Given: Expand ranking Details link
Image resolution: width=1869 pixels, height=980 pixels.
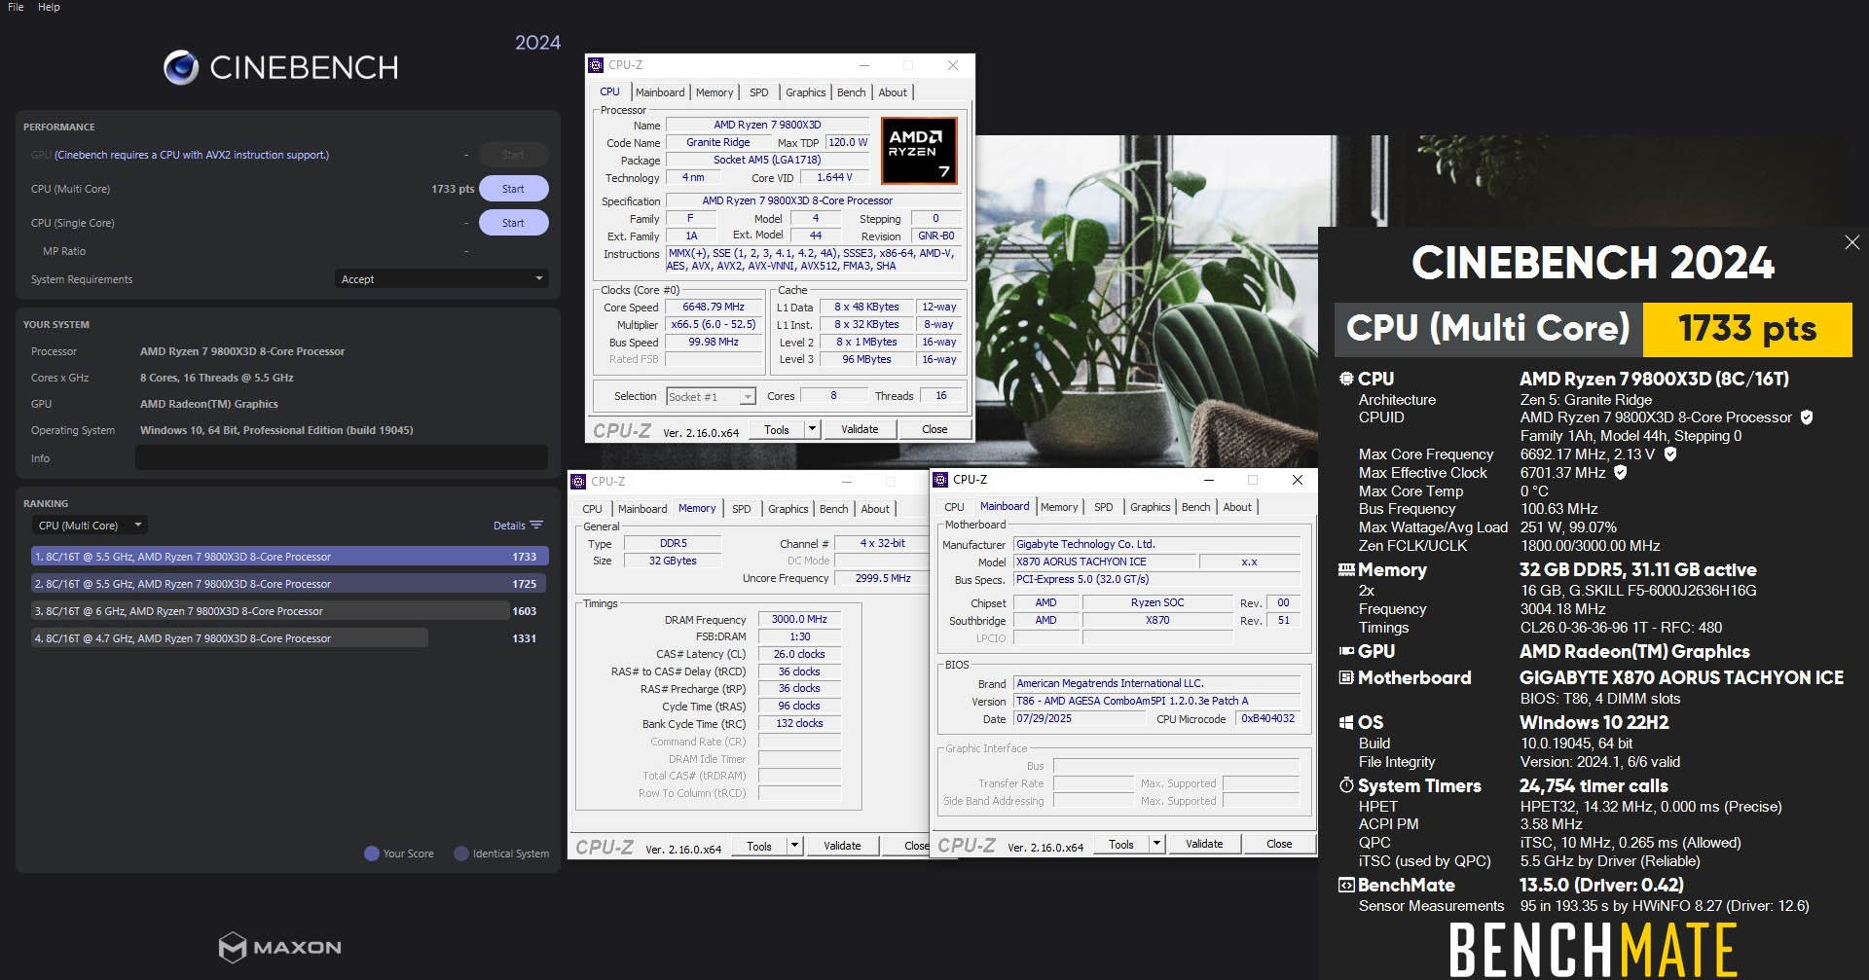Looking at the screenshot, I should click(x=509, y=526).
